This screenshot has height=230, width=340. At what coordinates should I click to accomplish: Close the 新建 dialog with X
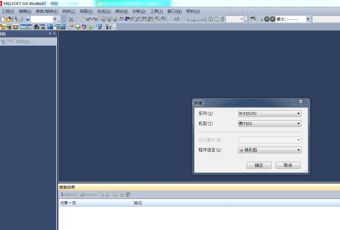point(300,102)
